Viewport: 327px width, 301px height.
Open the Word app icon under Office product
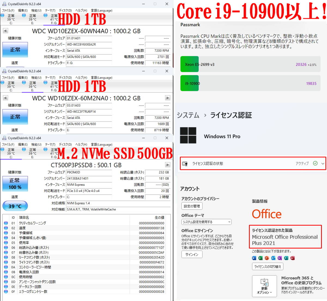(254, 258)
